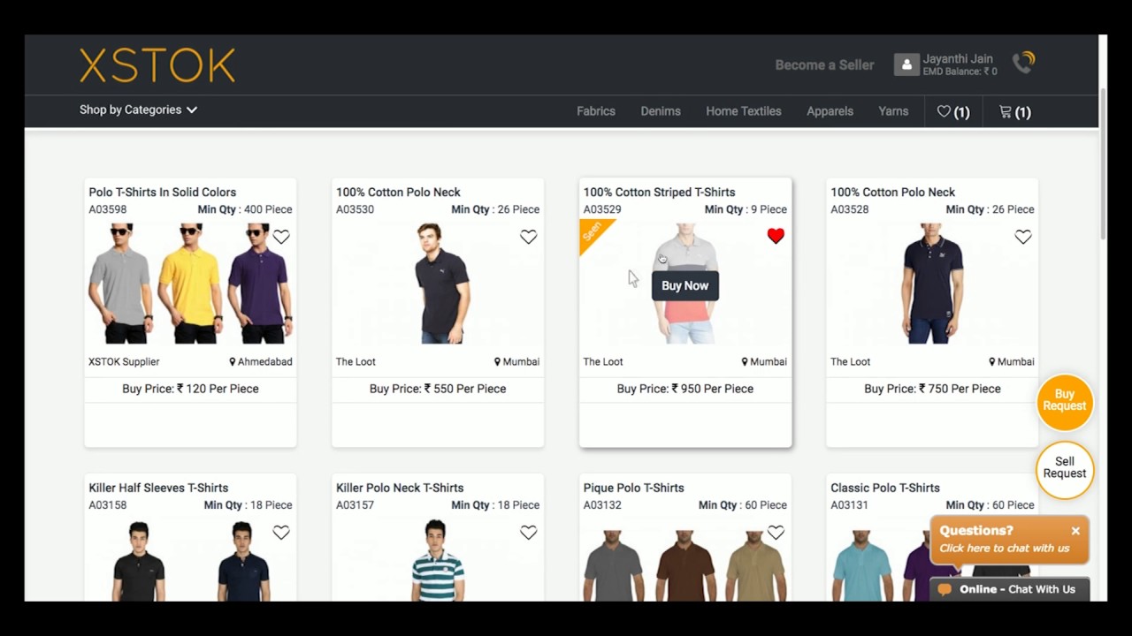Open the Apparels menu
Image resolution: width=1132 pixels, height=636 pixels.
click(830, 111)
